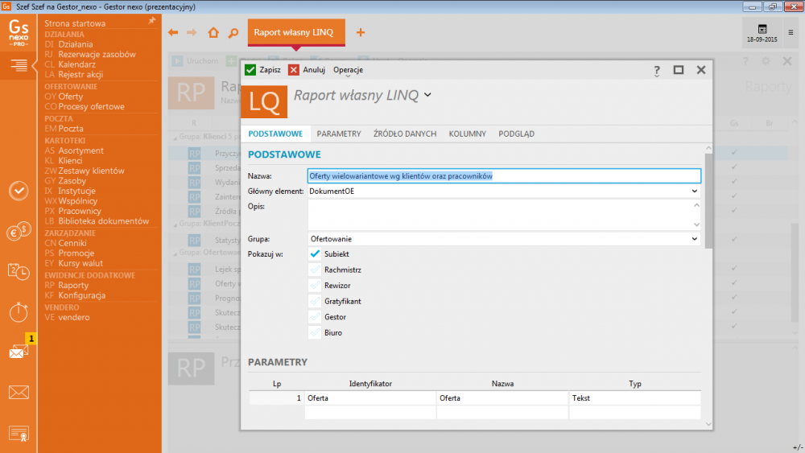Click the search magnifier icon
Viewport: 805px width, 453px height.
(x=233, y=33)
